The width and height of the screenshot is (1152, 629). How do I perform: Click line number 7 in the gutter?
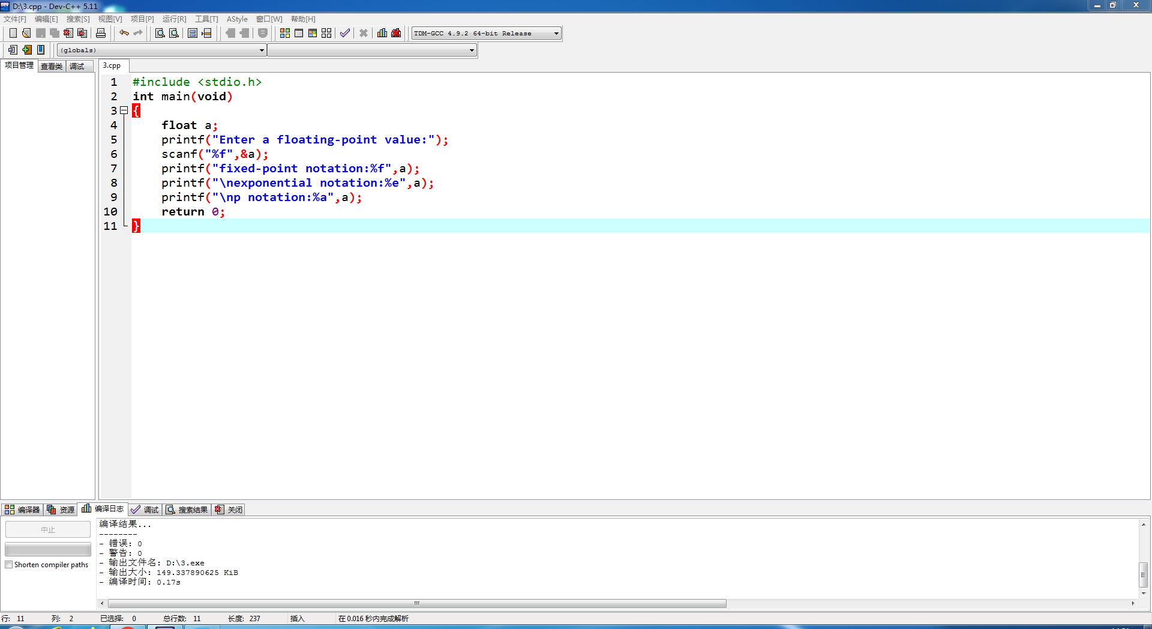tap(113, 169)
